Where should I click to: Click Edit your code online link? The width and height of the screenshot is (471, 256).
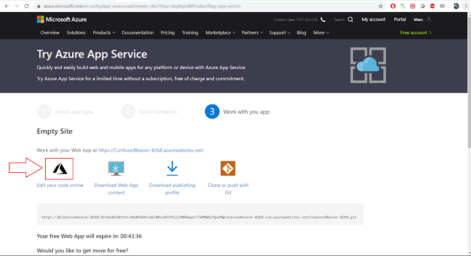(x=60, y=185)
